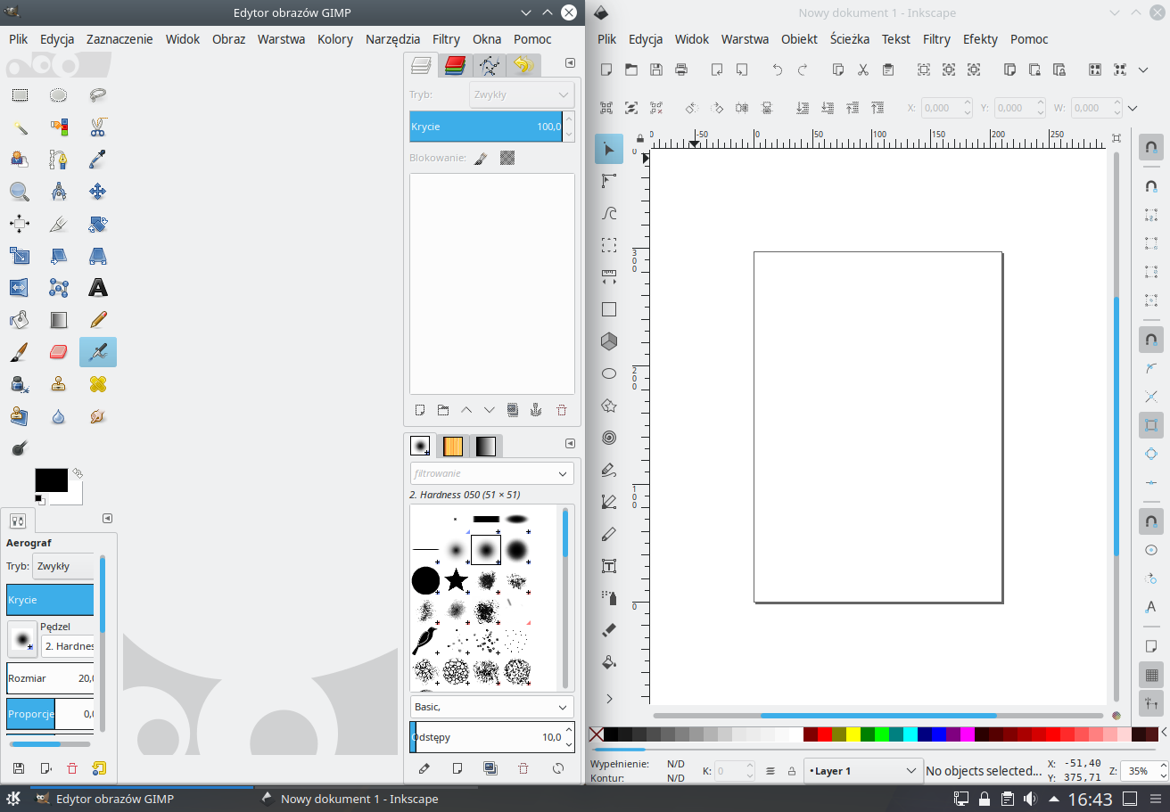Select GIMP Move tool
The image size is (1170, 812).
[98, 191]
